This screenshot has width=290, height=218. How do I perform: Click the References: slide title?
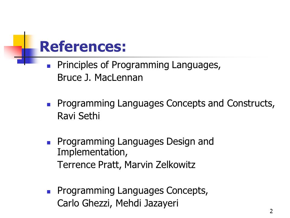point(83,46)
